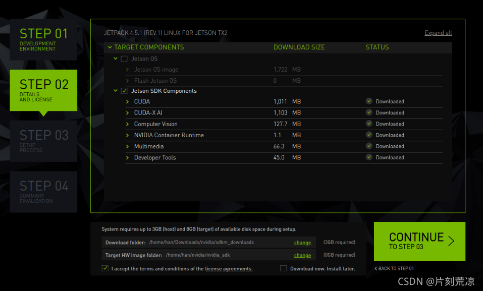This screenshot has width=483, height=291.
Task: Select Step 02 Details and License
Action: [x=43, y=90]
